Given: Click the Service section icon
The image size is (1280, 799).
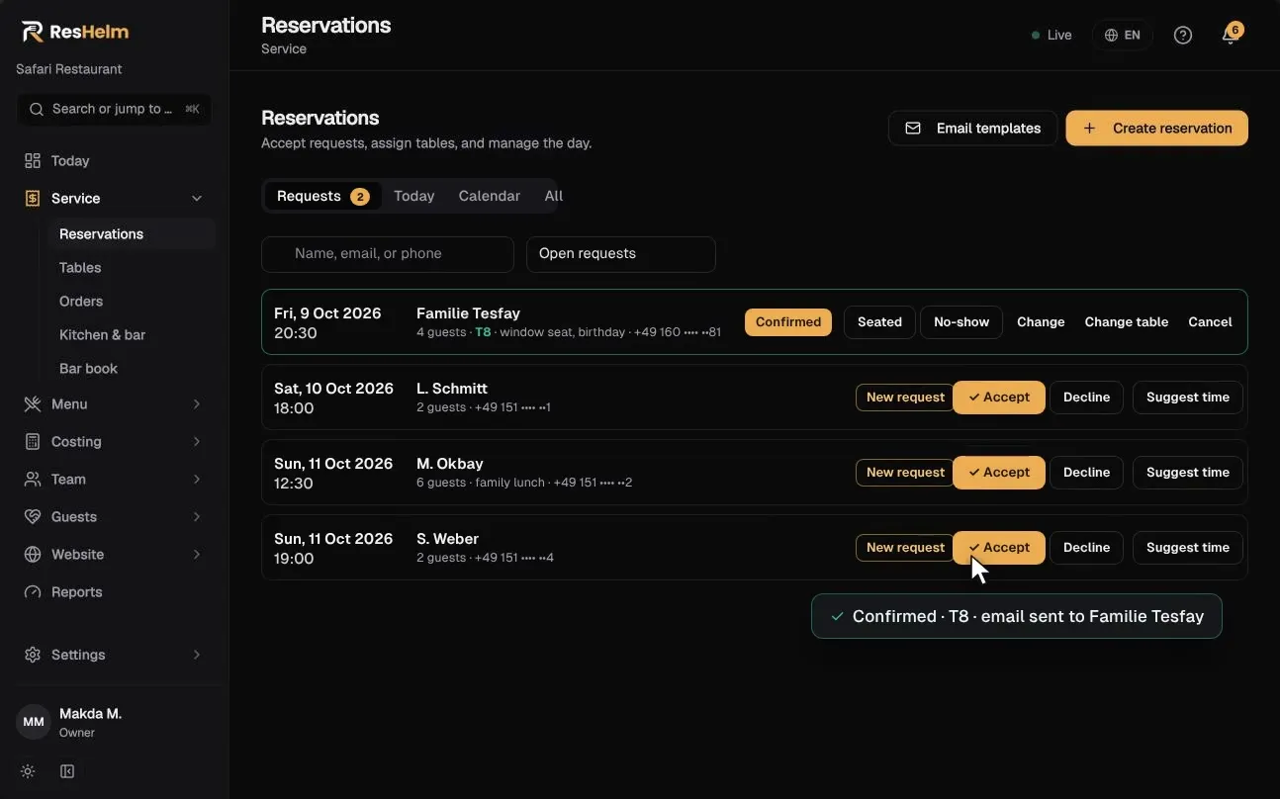Looking at the screenshot, I should pos(33,198).
